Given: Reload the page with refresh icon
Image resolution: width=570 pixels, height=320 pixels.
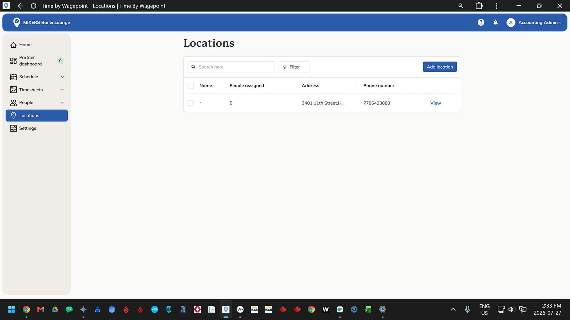Looking at the screenshot, I should click(x=33, y=6).
